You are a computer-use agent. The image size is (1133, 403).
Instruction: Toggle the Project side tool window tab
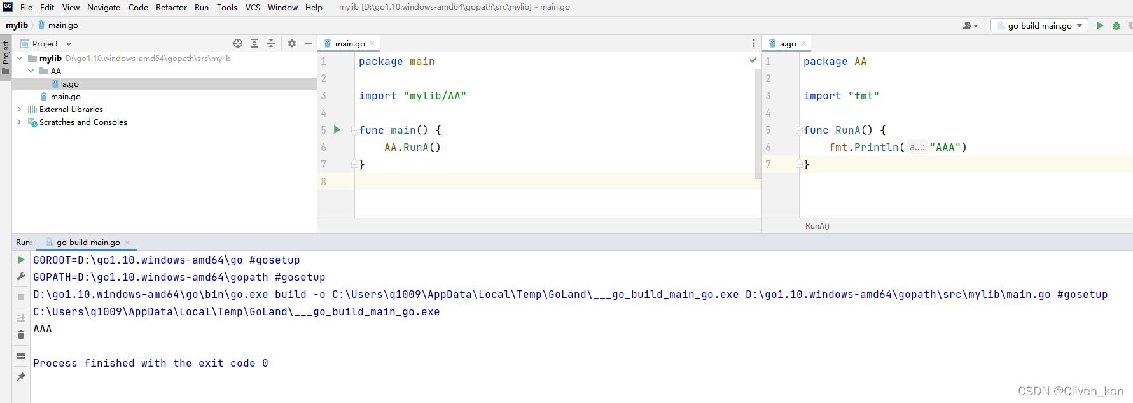[6, 57]
